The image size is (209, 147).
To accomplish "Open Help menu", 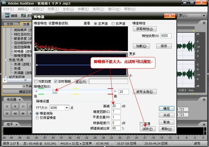I will (x=130, y=9).
